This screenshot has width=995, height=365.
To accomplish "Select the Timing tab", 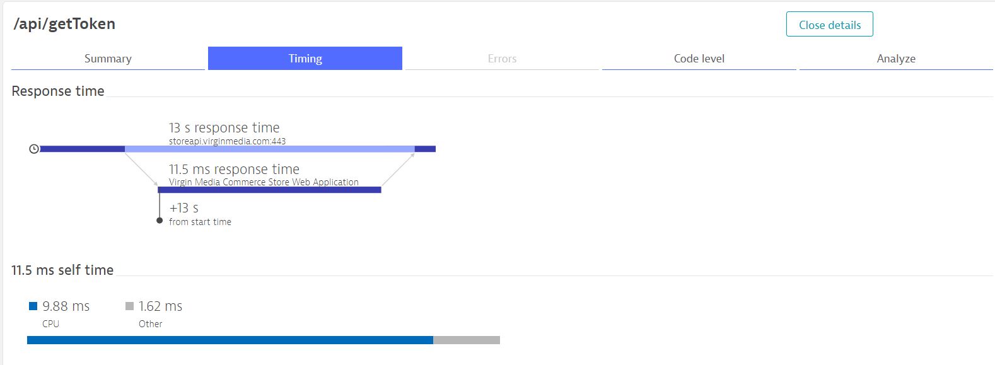I will pos(305,59).
